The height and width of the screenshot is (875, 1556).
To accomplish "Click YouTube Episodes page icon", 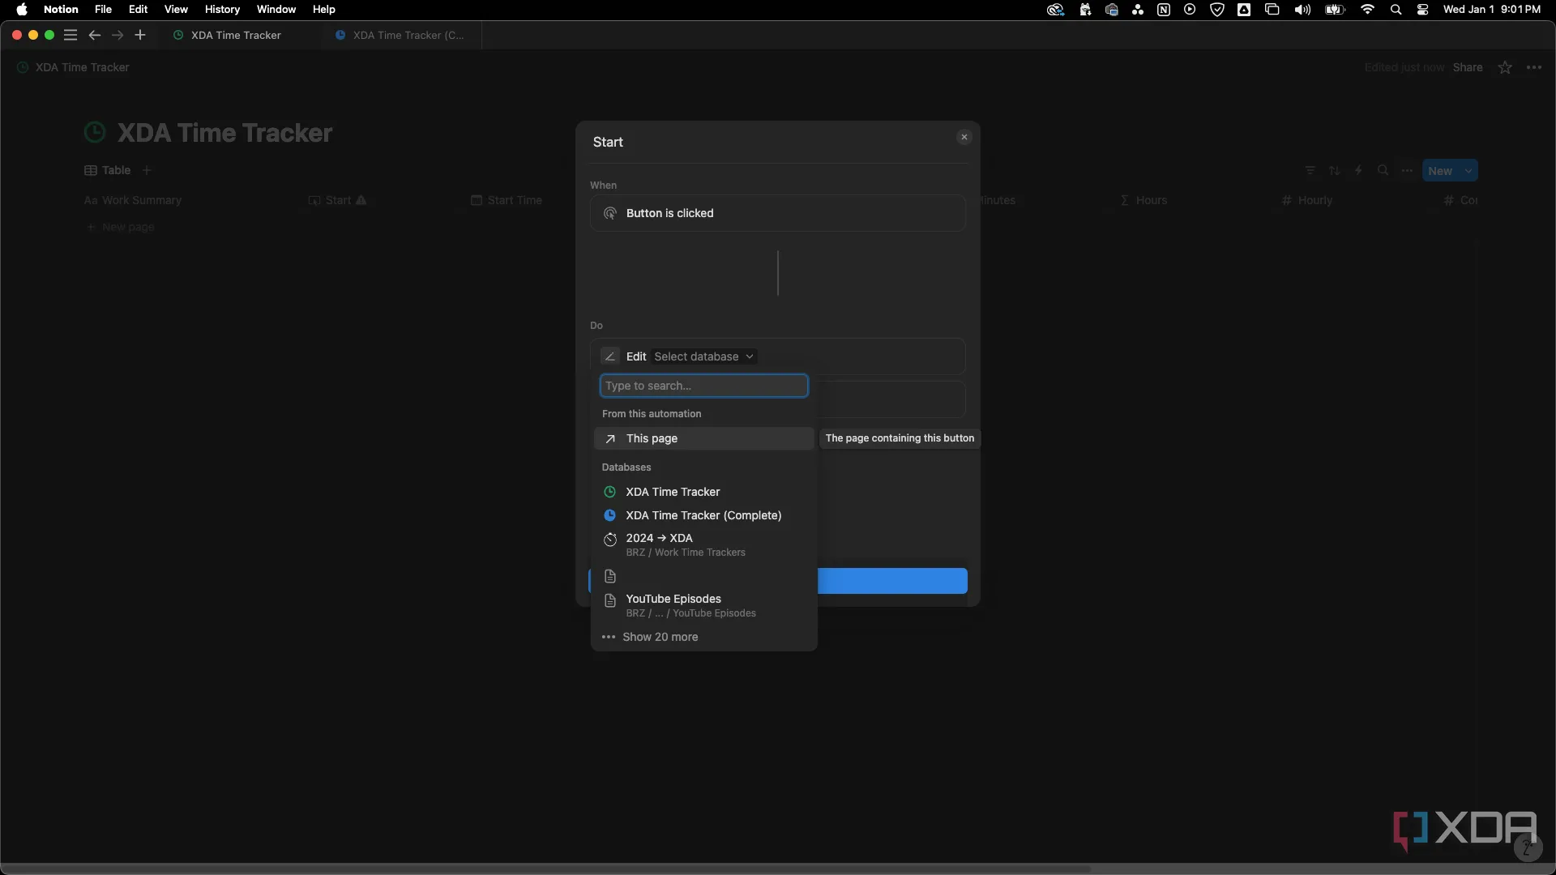I will (x=610, y=600).
